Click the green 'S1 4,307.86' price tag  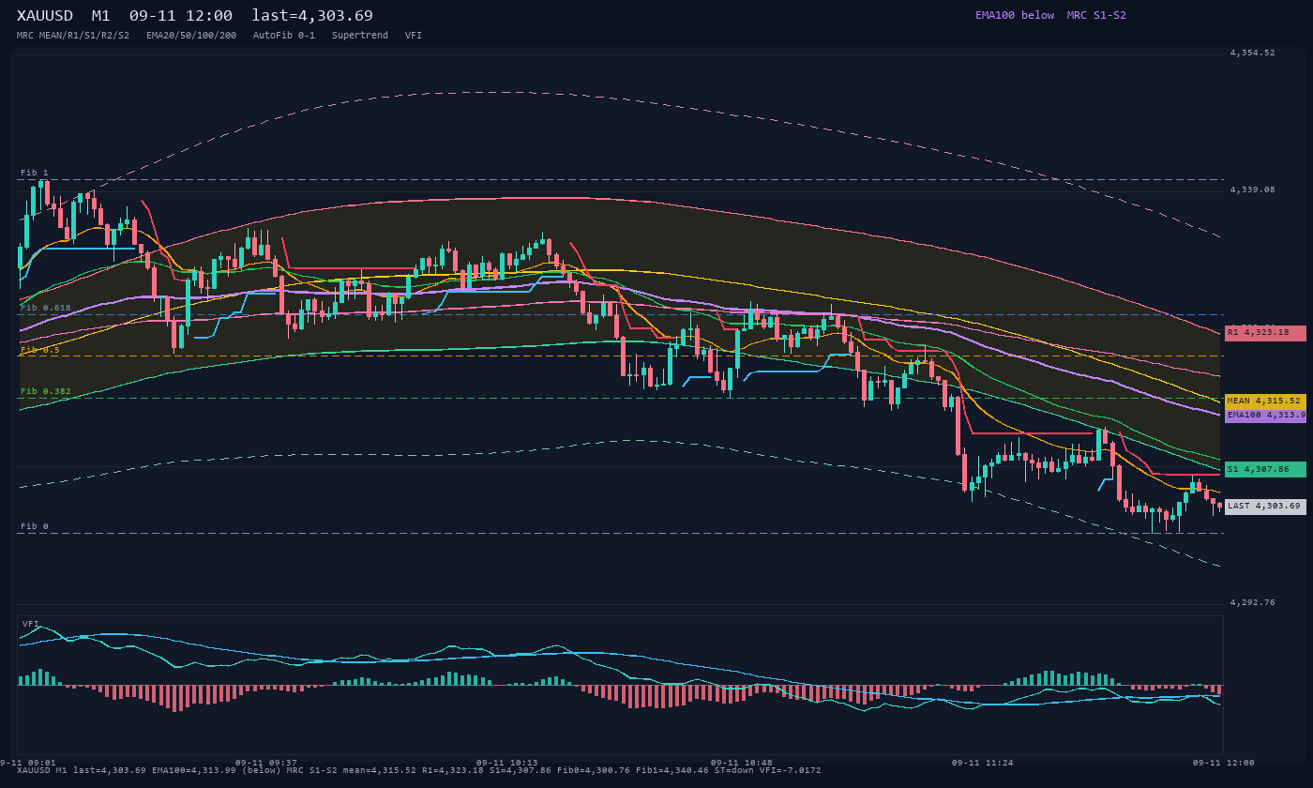tap(1265, 469)
